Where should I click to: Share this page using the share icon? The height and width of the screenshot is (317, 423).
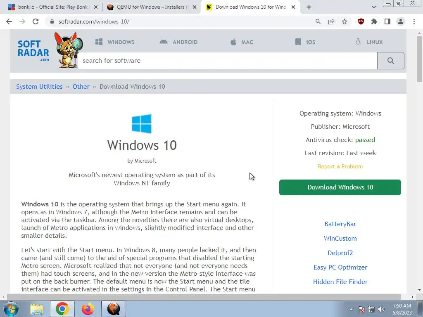pos(331,21)
